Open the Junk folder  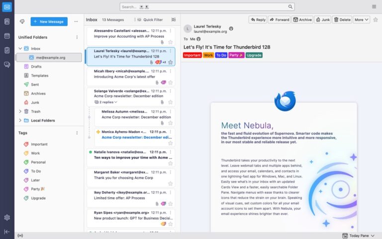click(35, 102)
